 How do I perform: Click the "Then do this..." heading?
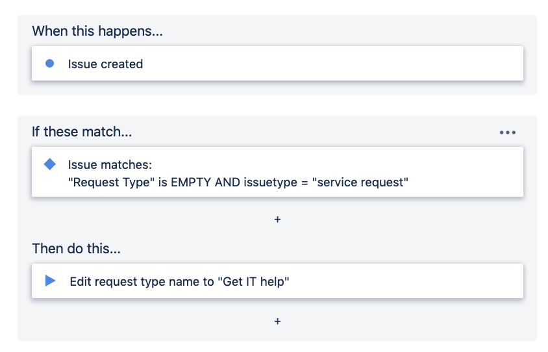(76, 249)
